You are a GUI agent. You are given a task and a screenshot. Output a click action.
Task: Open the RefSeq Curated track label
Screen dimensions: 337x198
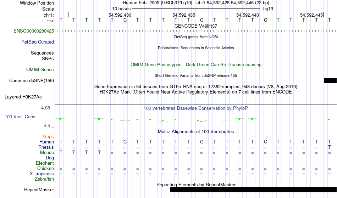tap(38, 42)
